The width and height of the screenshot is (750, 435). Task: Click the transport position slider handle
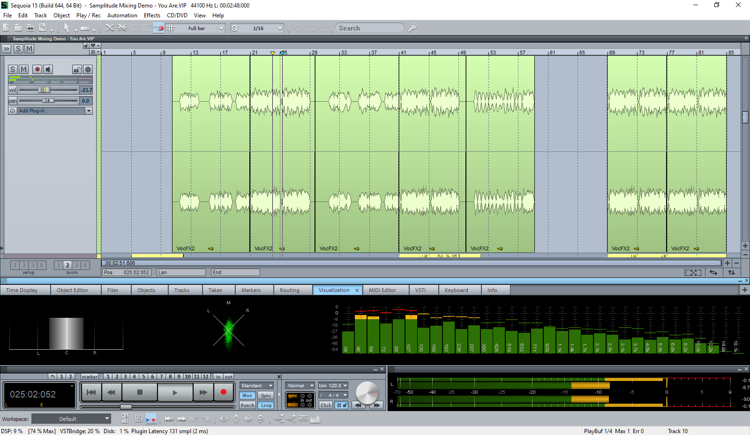[126, 407]
